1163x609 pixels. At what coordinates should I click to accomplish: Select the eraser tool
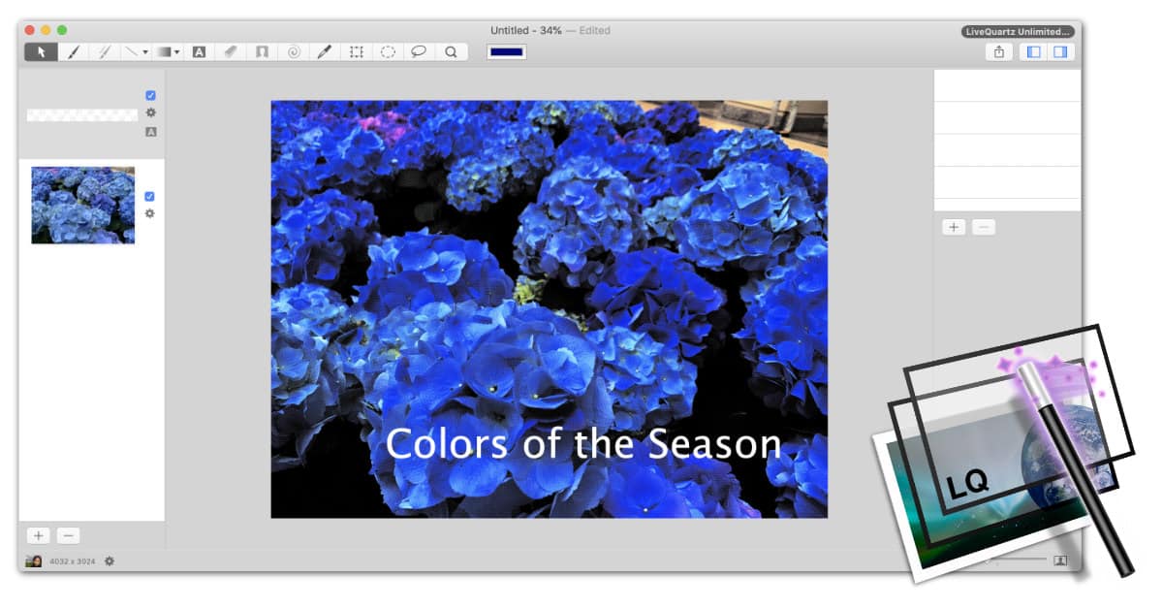(x=230, y=52)
